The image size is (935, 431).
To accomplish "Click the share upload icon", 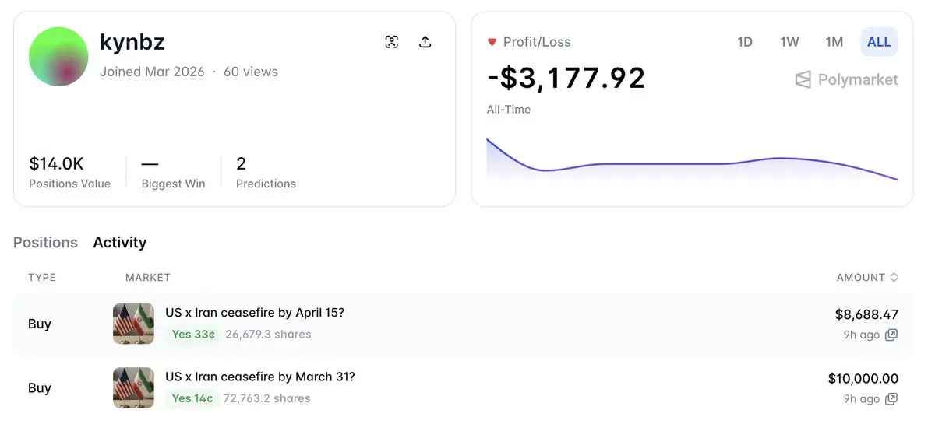I will (425, 42).
